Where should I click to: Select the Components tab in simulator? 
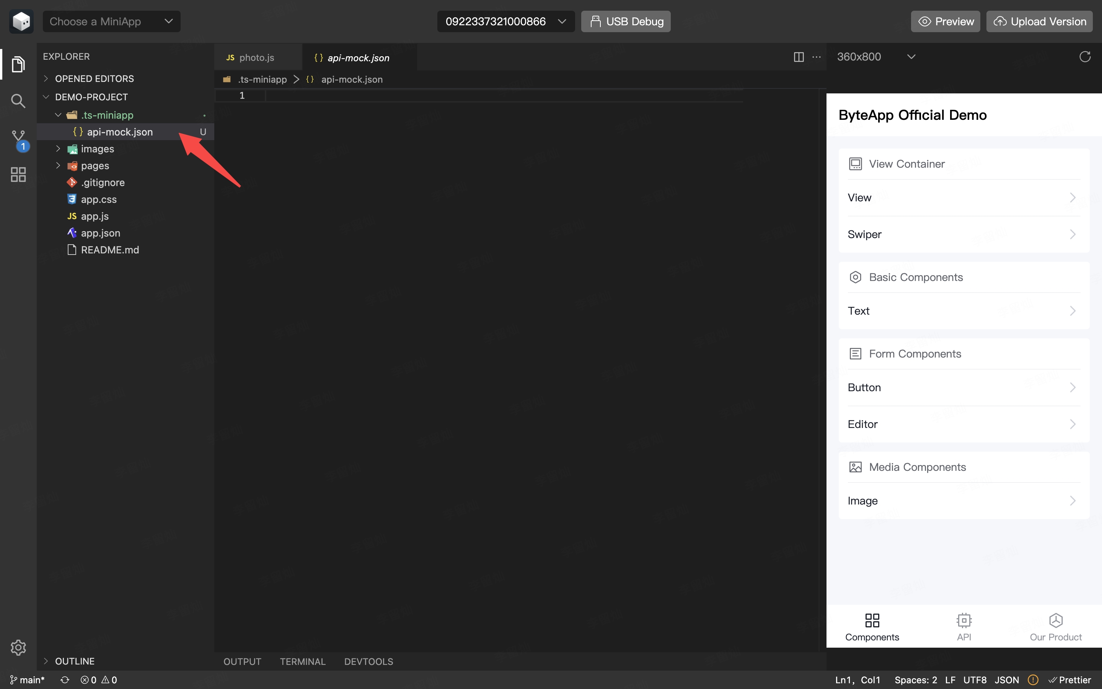point(872,627)
